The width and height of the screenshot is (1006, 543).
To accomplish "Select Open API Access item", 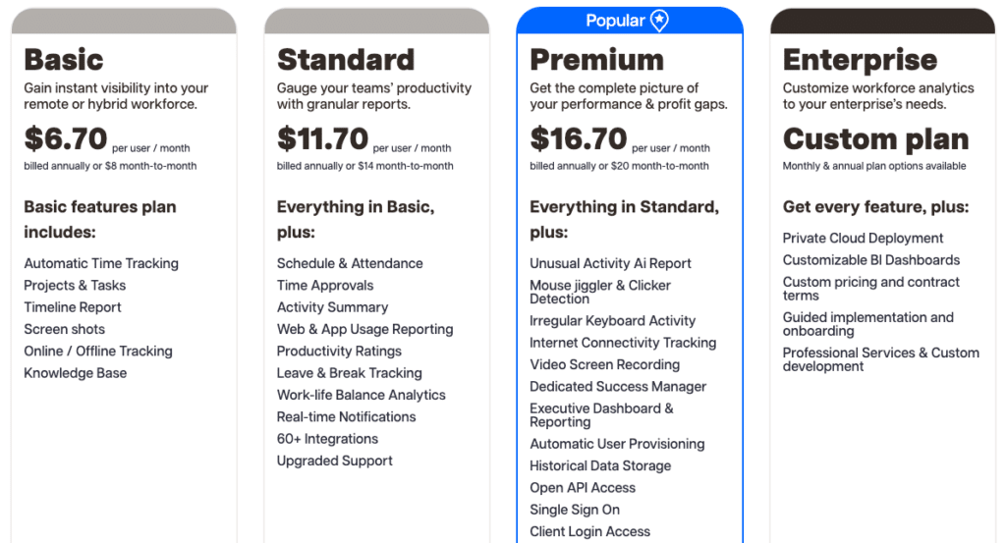I will click(582, 488).
